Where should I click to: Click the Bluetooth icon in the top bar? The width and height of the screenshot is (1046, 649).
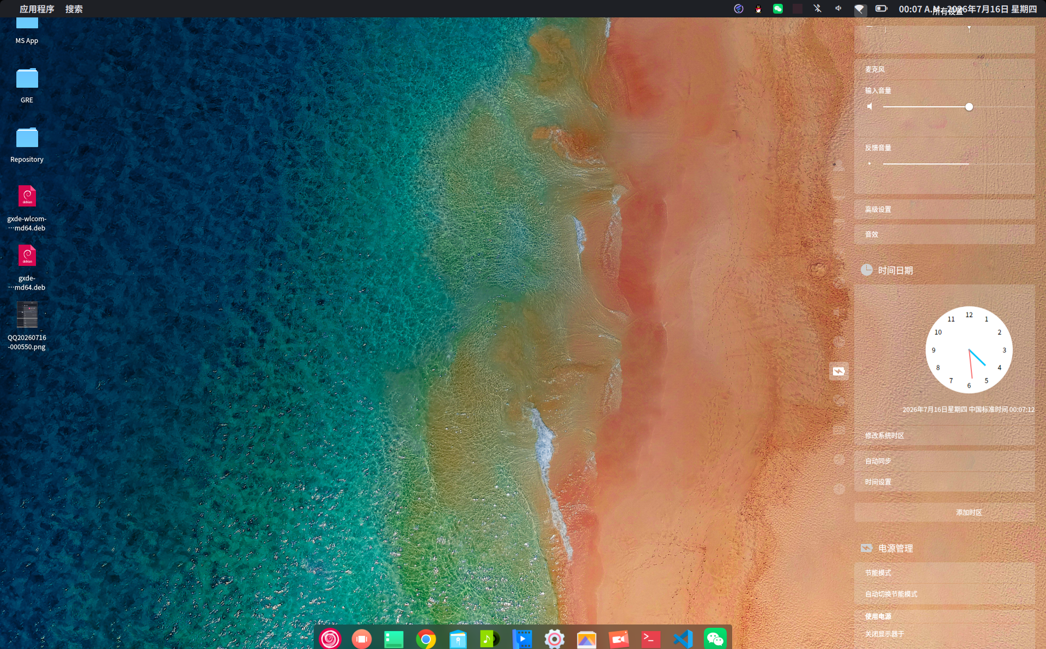tap(818, 9)
